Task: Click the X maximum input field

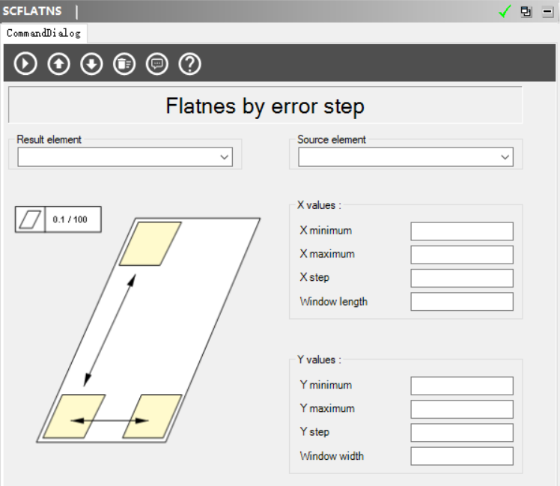Action: click(x=461, y=255)
